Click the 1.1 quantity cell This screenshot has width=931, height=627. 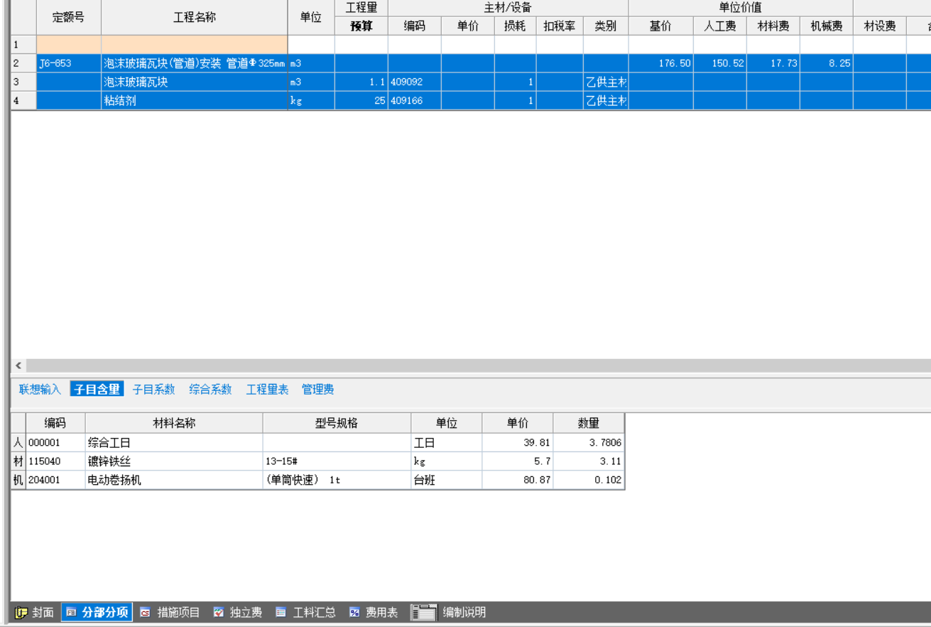tap(361, 82)
